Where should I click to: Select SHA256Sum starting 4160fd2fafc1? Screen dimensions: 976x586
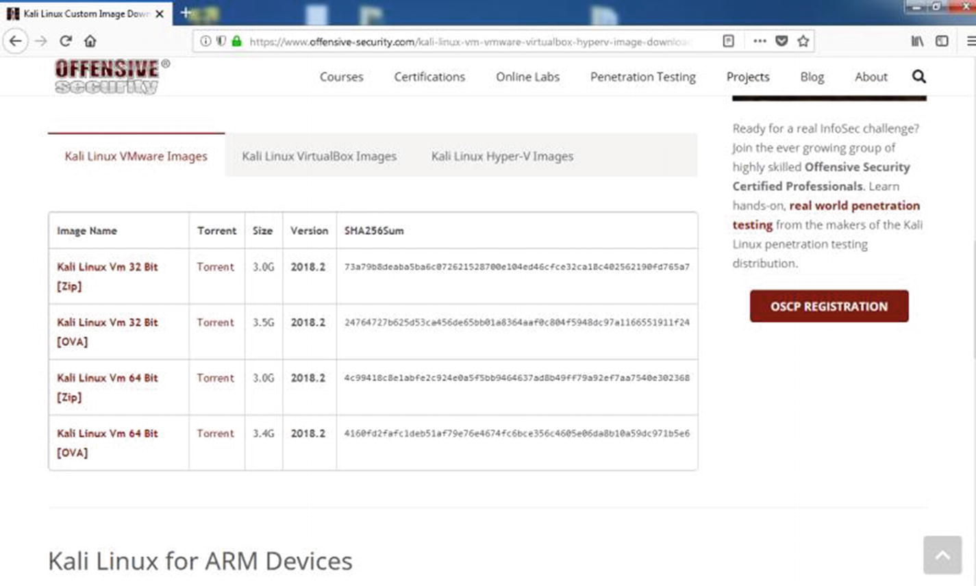tap(516, 433)
